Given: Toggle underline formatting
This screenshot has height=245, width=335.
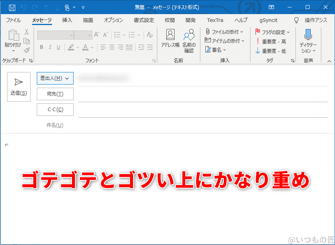Looking at the screenshot, I should coord(58,47).
